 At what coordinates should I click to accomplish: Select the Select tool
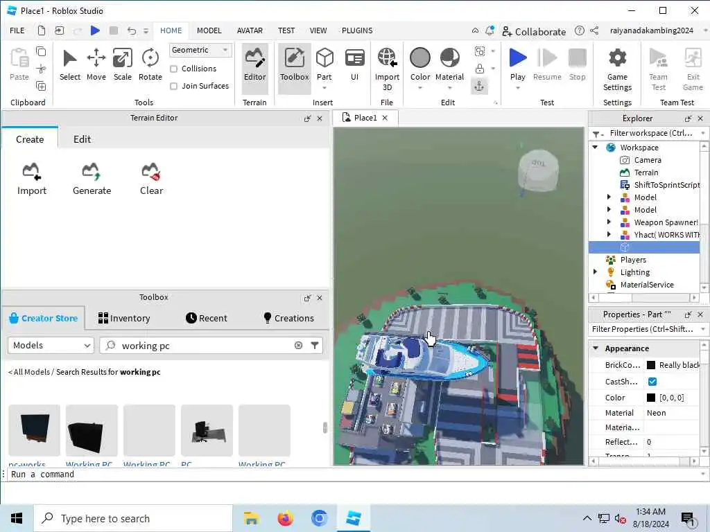[x=70, y=65]
